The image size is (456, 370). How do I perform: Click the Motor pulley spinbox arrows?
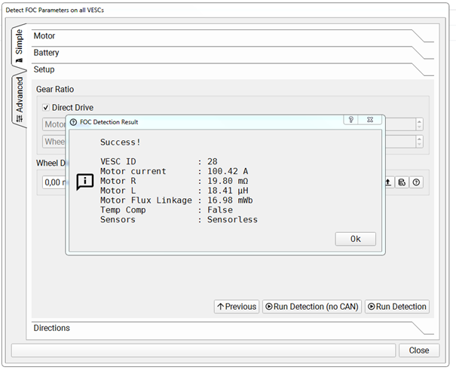pyautogui.click(x=419, y=124)
